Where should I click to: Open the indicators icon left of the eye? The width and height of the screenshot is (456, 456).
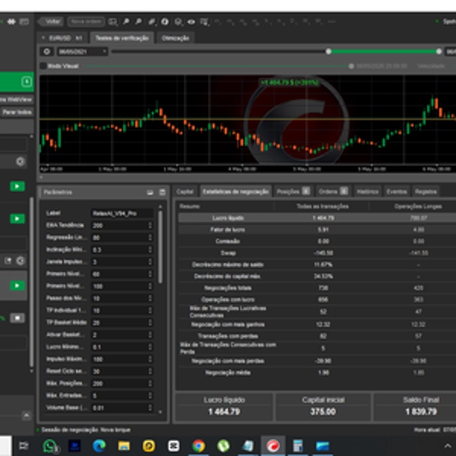(178, 21)
